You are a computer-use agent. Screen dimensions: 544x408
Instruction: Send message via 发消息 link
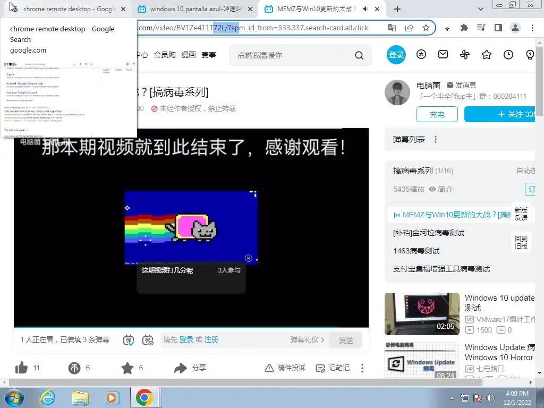coord(462,85)
